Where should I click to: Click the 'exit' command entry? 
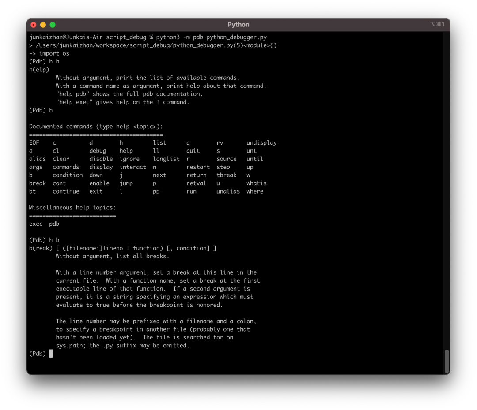[96, 191]
